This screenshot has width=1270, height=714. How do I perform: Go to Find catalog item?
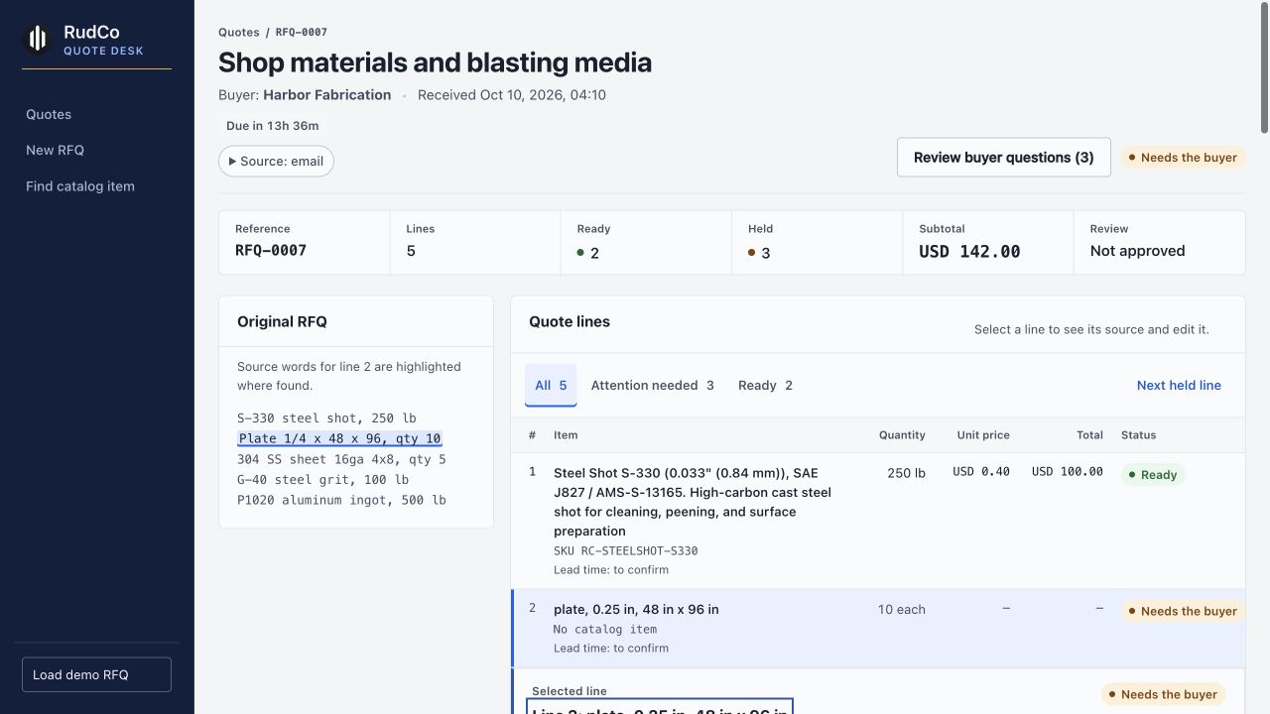point(80,185)
